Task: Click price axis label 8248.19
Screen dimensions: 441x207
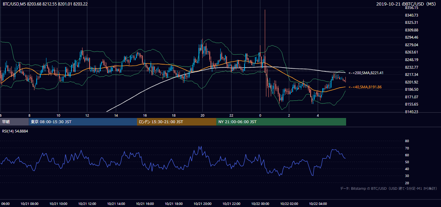Action: [412, 60]
